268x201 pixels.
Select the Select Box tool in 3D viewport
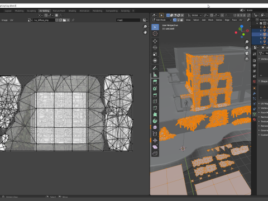(155, 27)
